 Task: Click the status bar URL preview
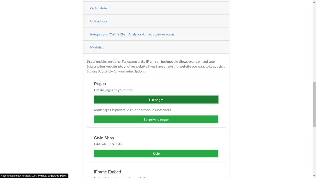tap(34, 176)
